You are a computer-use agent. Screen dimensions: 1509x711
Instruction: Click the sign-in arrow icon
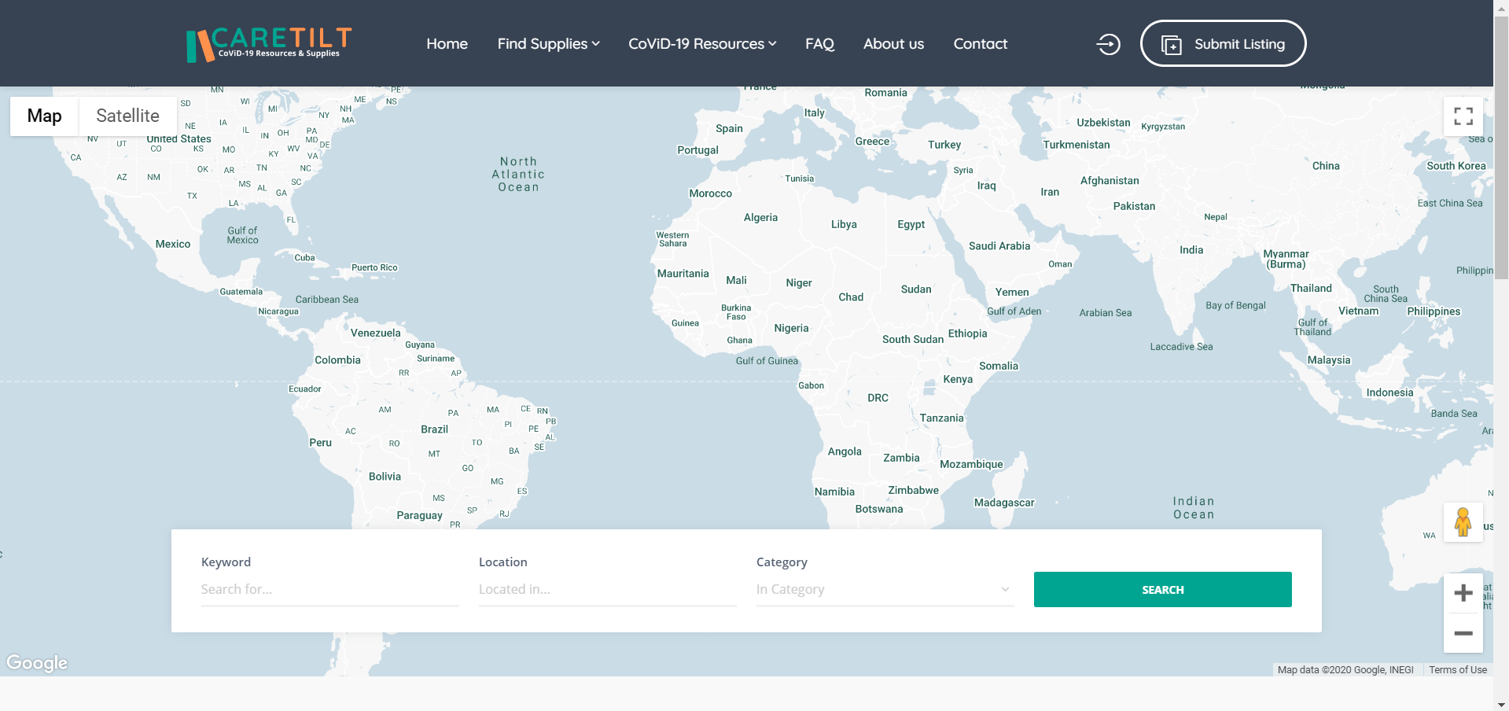tap(1109, 44)
